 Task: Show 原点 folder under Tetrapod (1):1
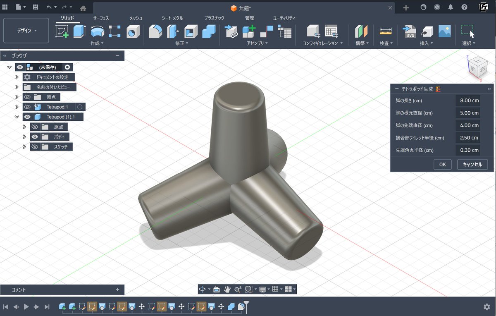pos(35,127)
